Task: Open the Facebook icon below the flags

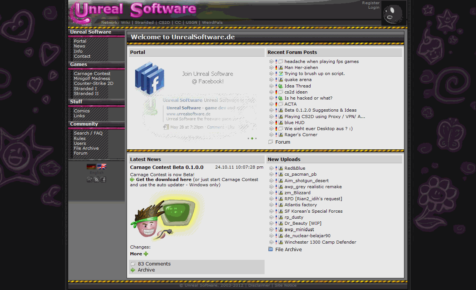Action: (x=103, y=180)
